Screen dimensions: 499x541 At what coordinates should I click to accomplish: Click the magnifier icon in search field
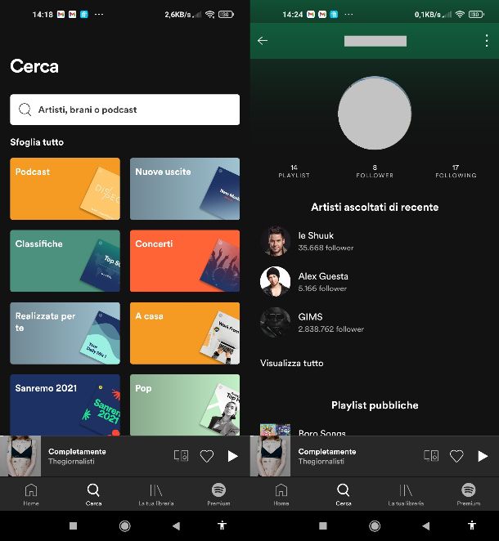click(x=25, y=110)
